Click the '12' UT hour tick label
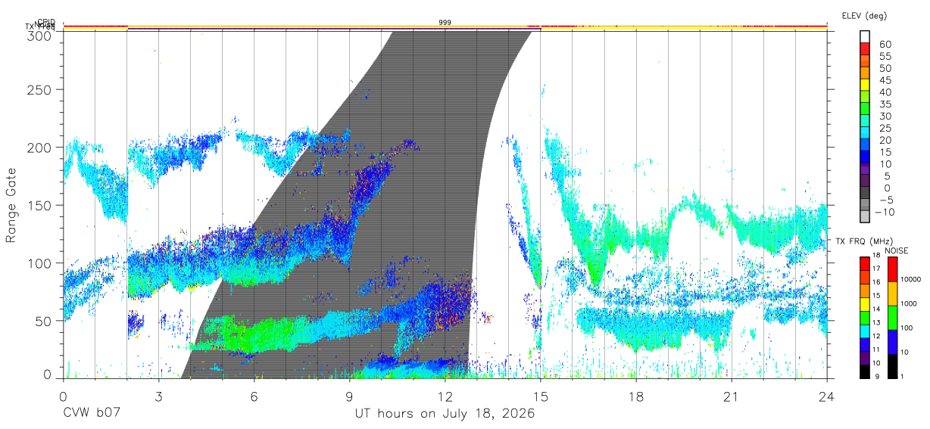Screen dimensions: 930x429 click(x=445, y=396)
